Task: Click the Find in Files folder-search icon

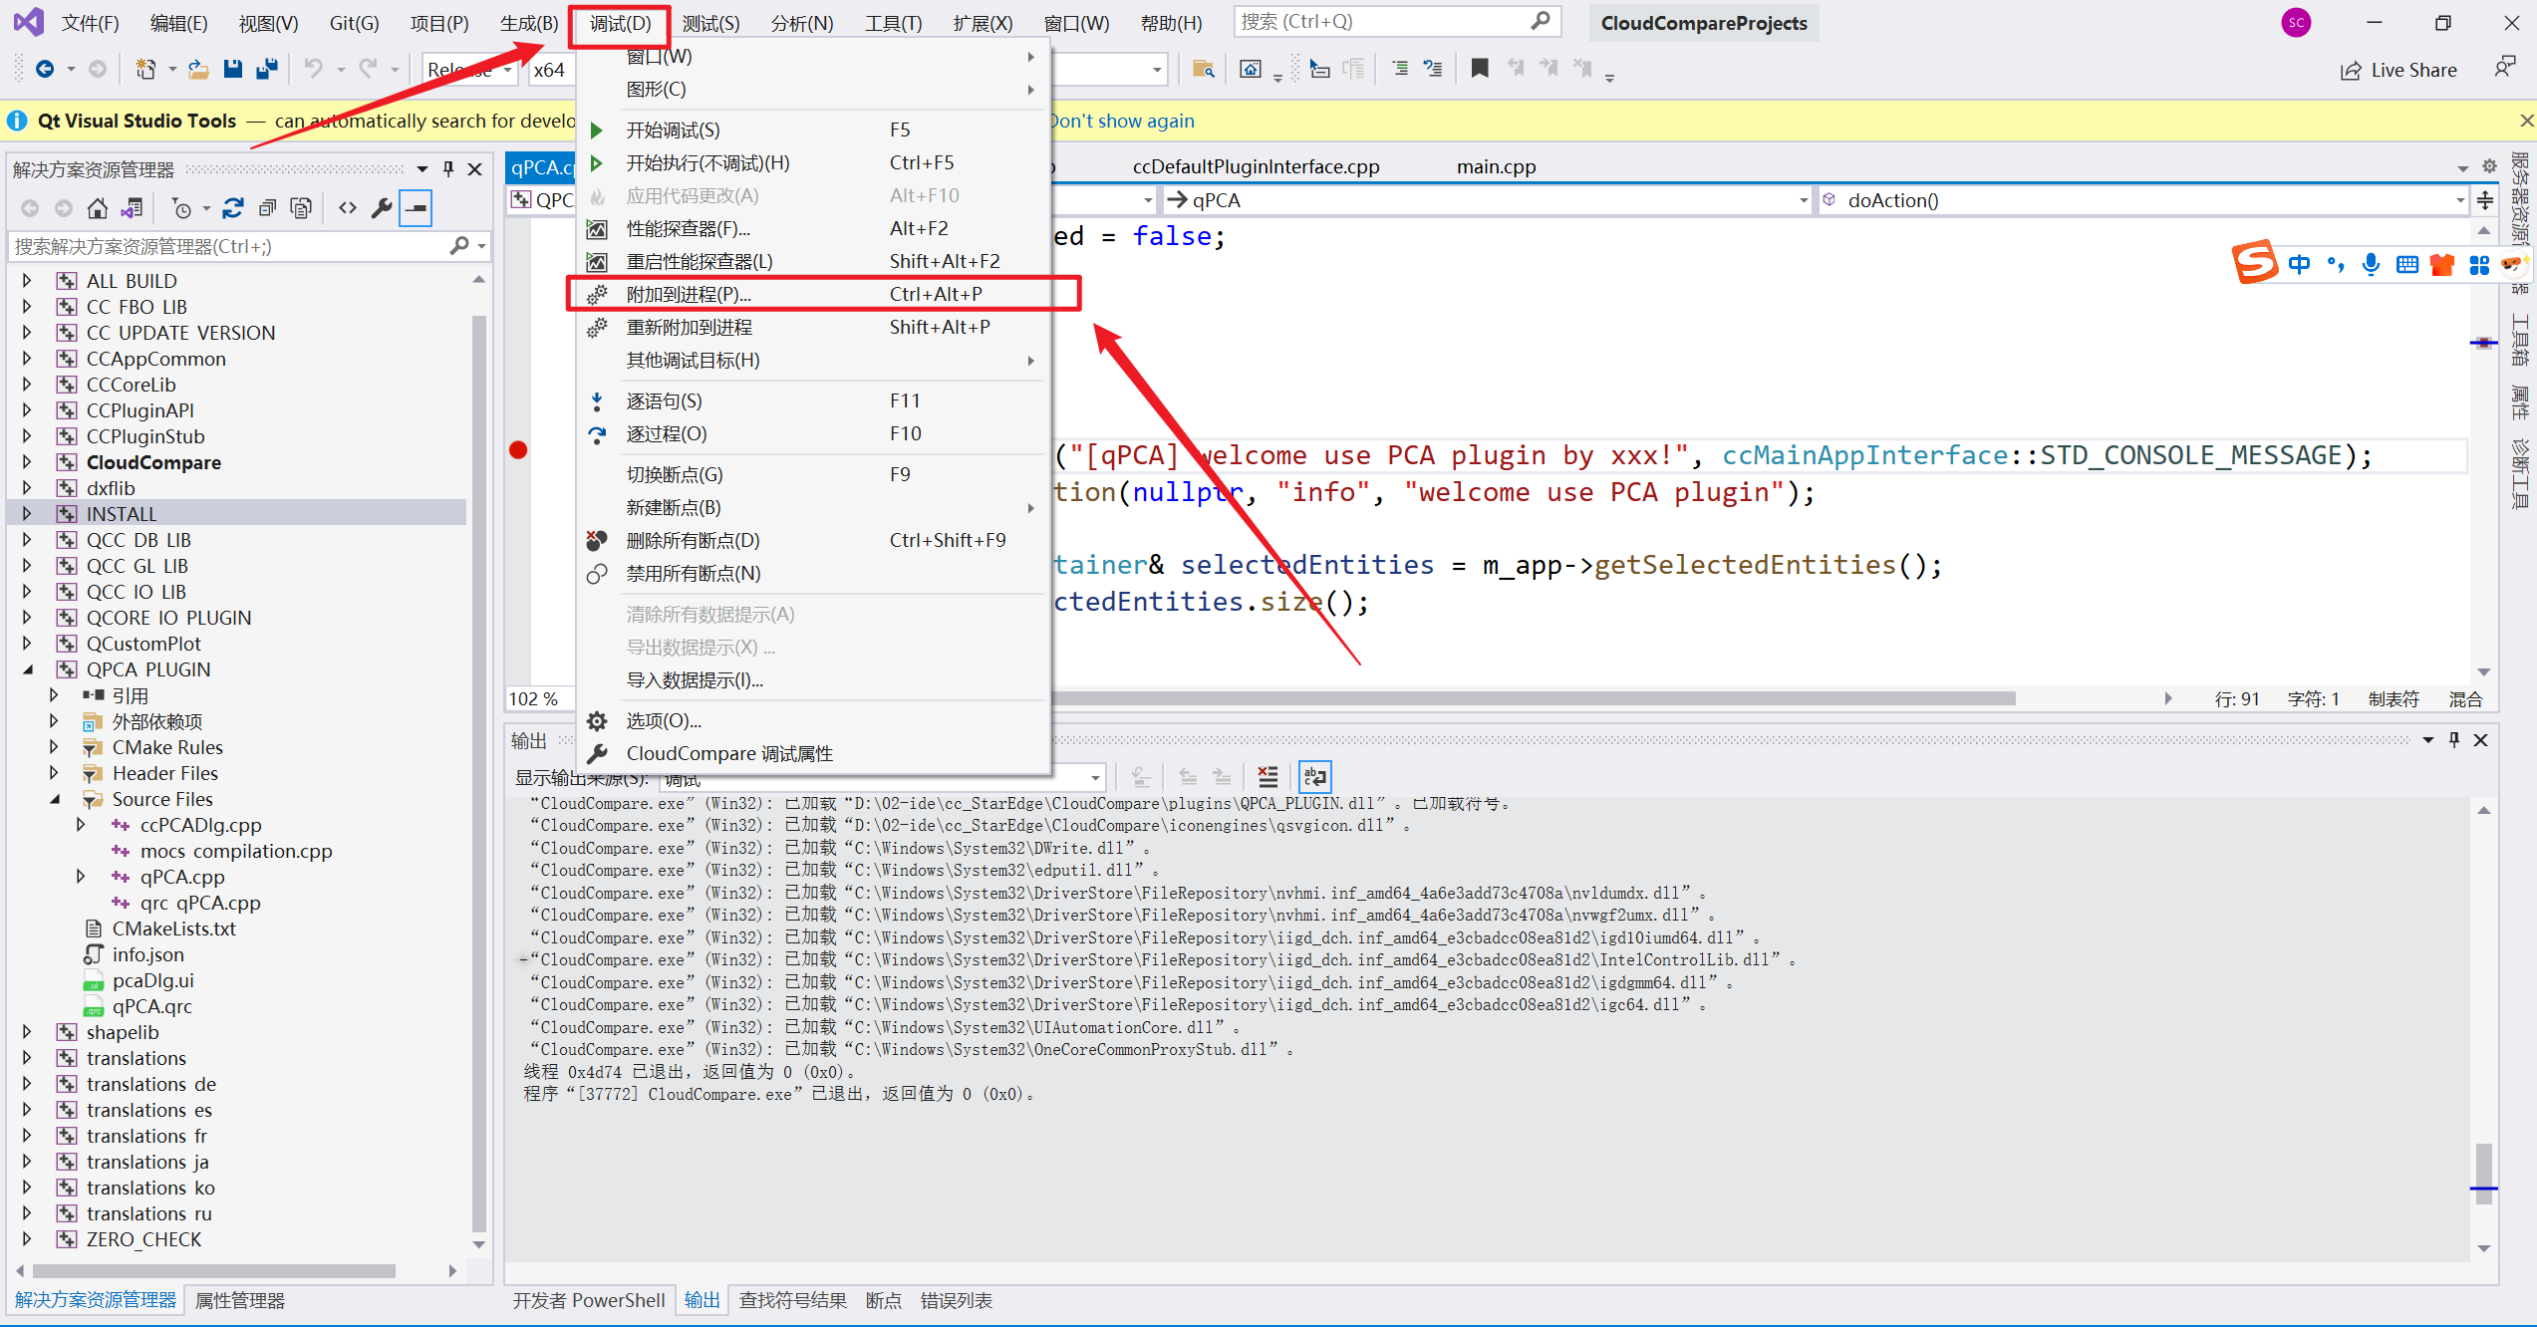Action: click(x=1204, y=69)
